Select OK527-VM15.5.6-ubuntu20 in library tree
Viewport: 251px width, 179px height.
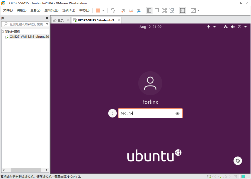29,37
